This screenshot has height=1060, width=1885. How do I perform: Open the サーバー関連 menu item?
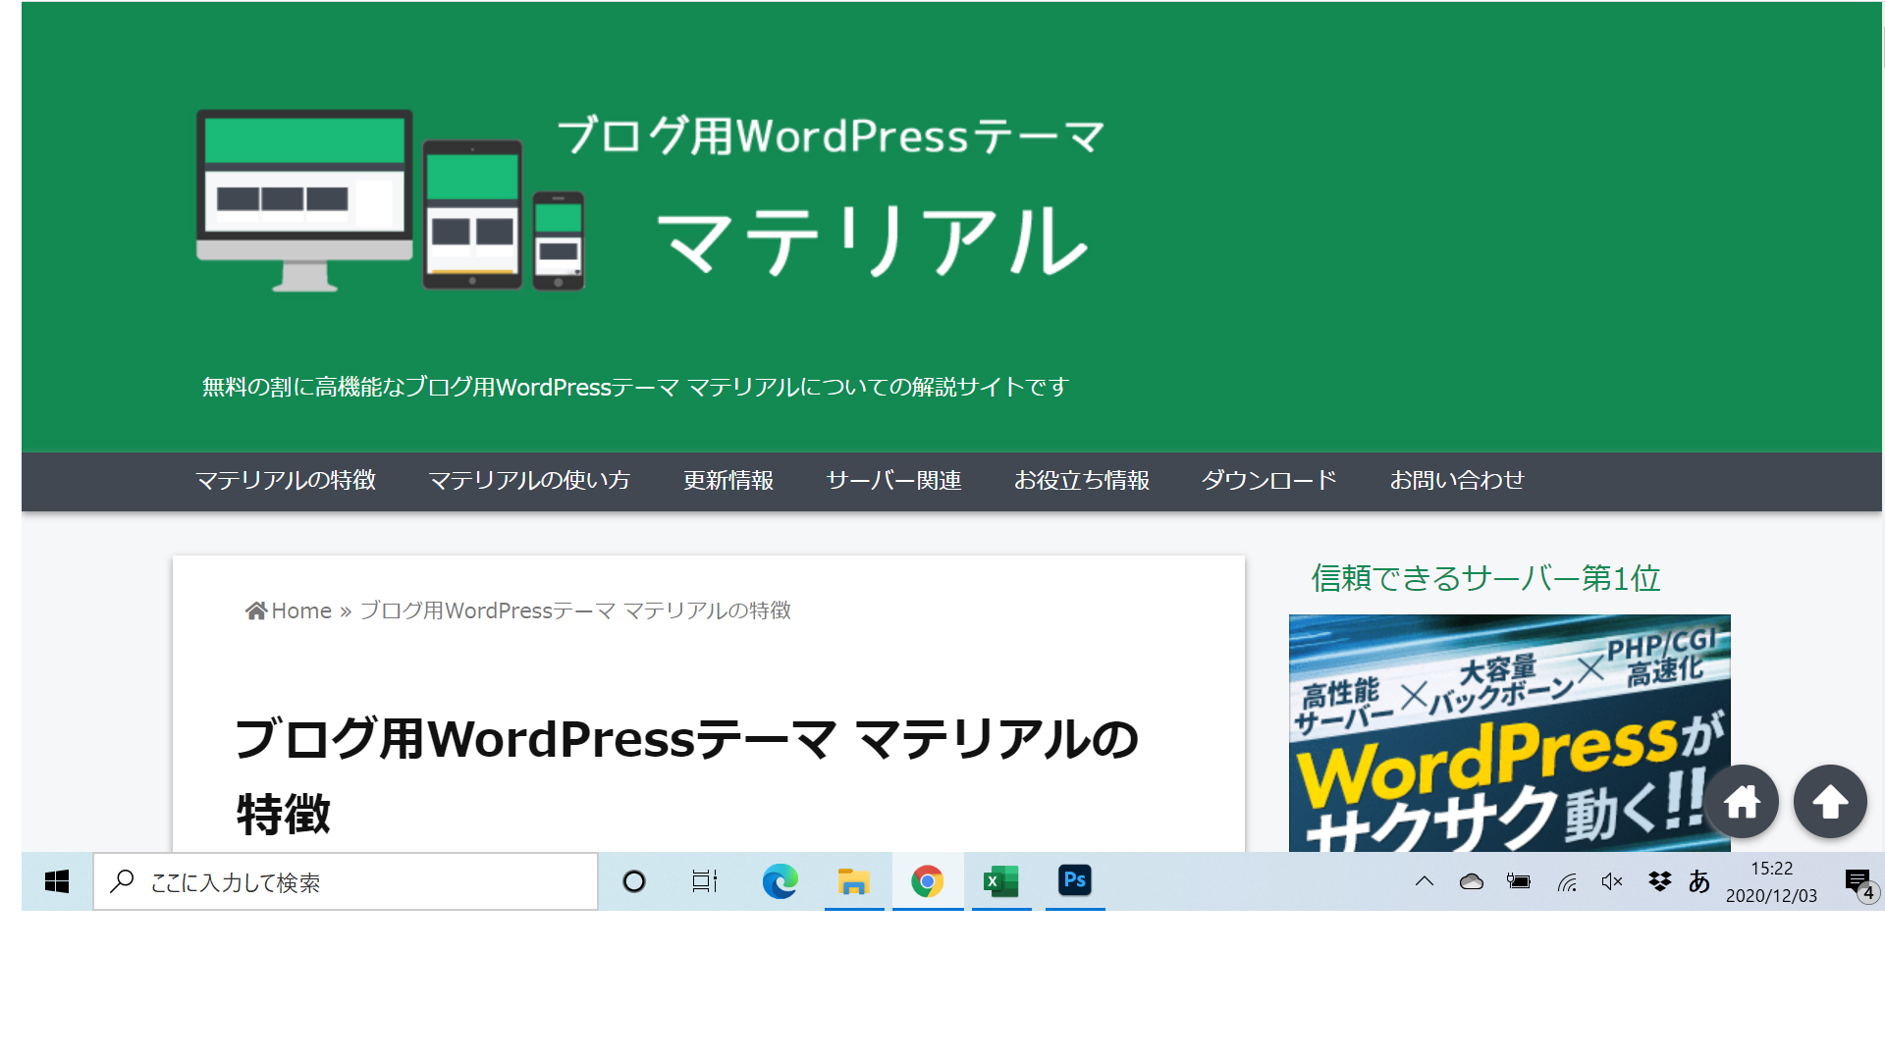[892, 480]
